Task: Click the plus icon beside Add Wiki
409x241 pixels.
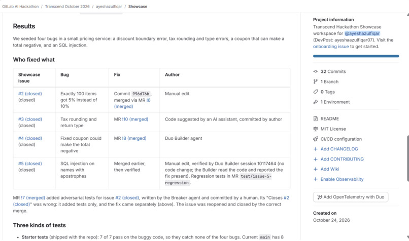Action: point(315,169)
